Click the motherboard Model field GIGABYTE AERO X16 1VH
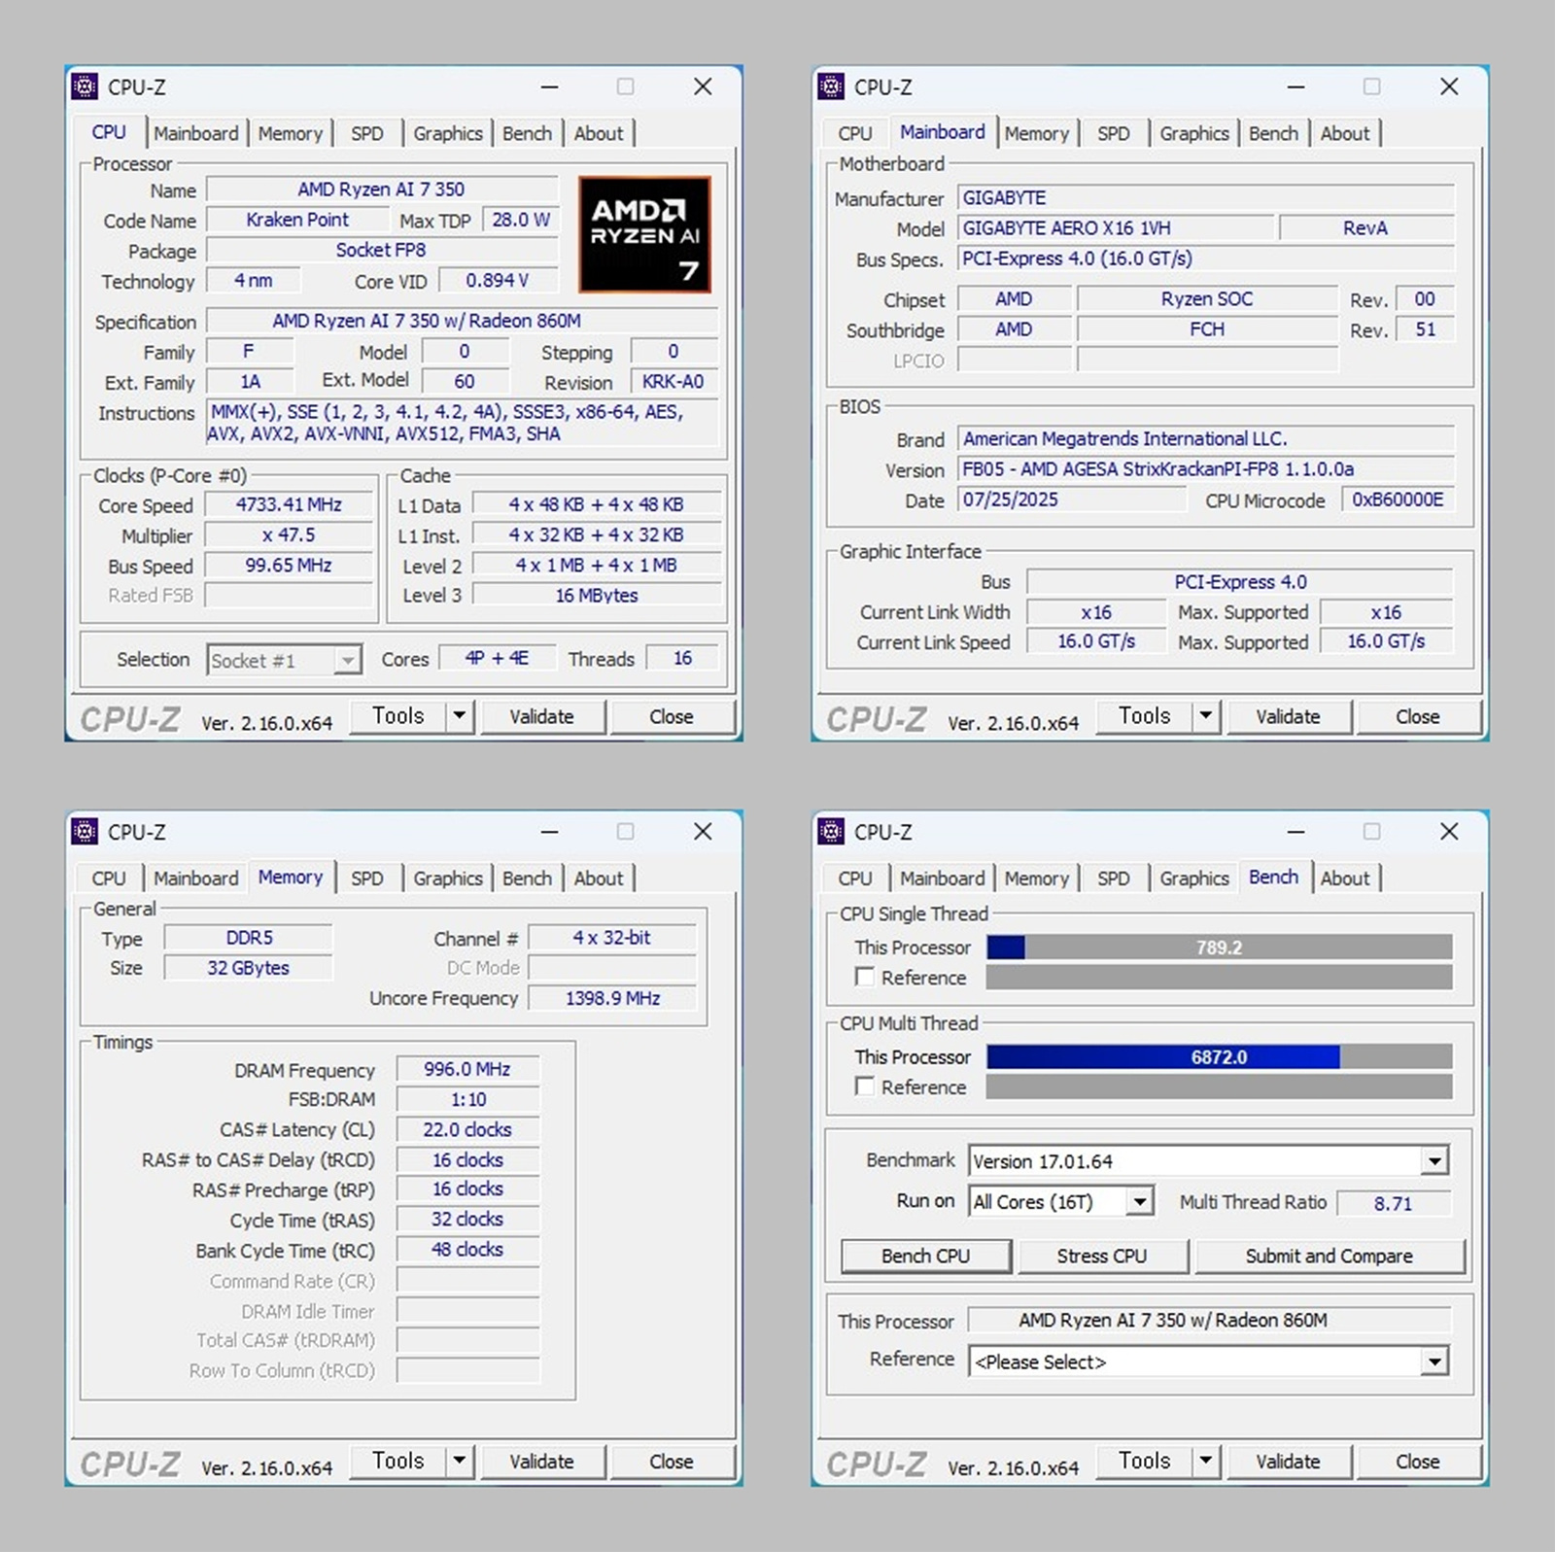The height and width of the screenshot is (1552, 1555). point(1116,228)
